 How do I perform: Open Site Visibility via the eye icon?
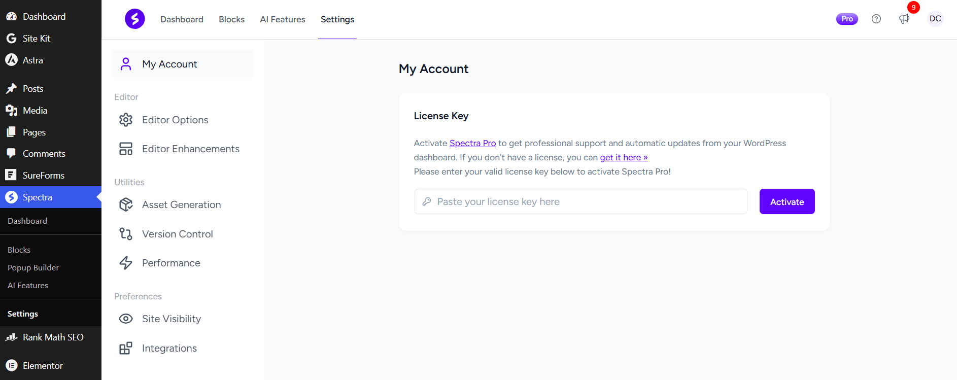pyautogui.click(x=126, y=319)
